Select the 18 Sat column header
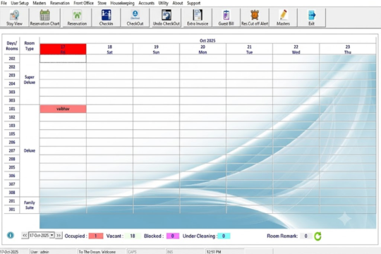The width and height of the screenshot is (381, 254). pyautogui.click(x=109, y=49)
